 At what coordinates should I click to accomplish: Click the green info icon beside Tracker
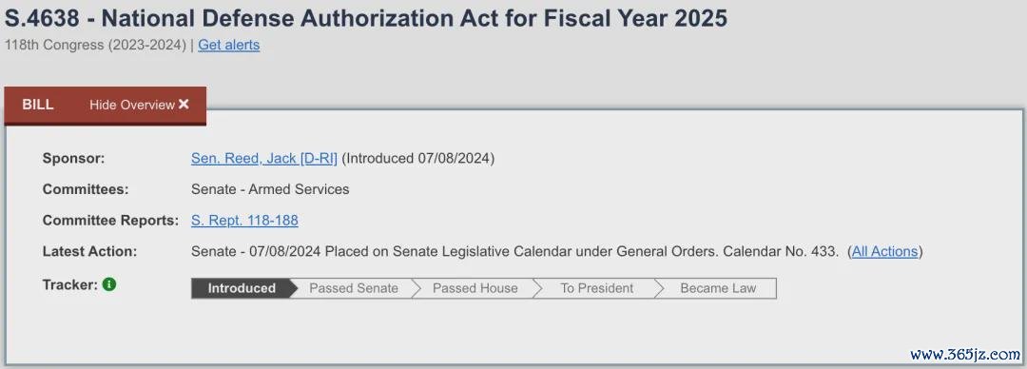(109, 285)
